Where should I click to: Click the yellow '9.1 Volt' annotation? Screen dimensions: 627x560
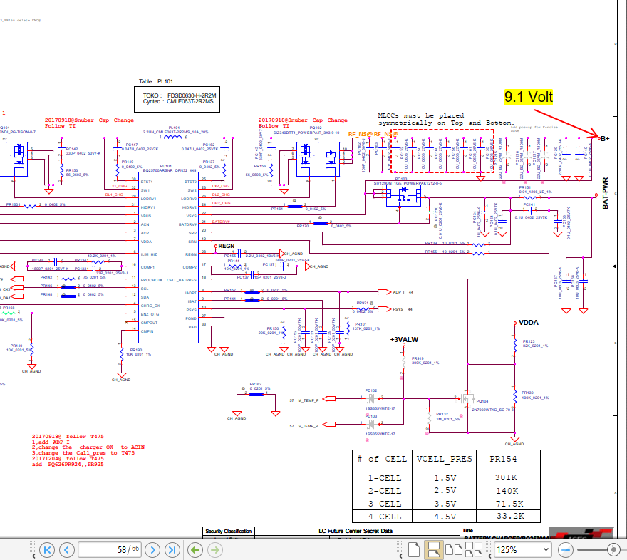click(x=528, y=97)
